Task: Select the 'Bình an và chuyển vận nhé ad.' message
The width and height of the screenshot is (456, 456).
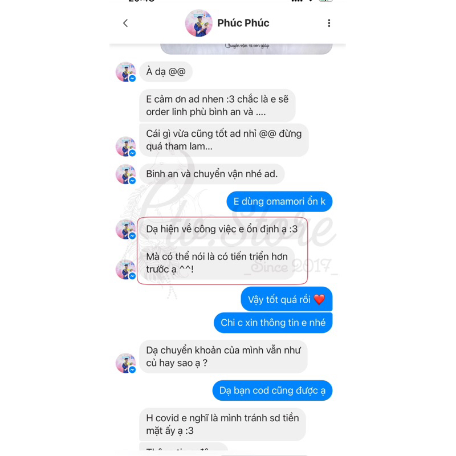Action: [211, 174]
